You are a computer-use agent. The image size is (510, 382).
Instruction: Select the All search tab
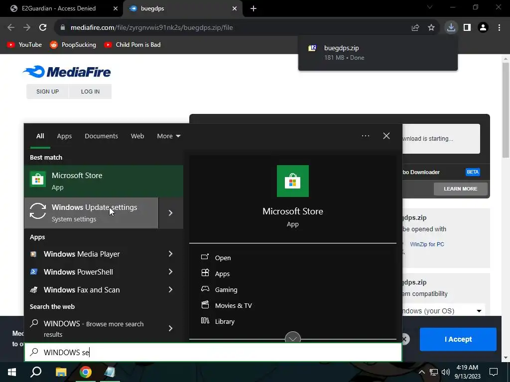[x=40, y=136]
